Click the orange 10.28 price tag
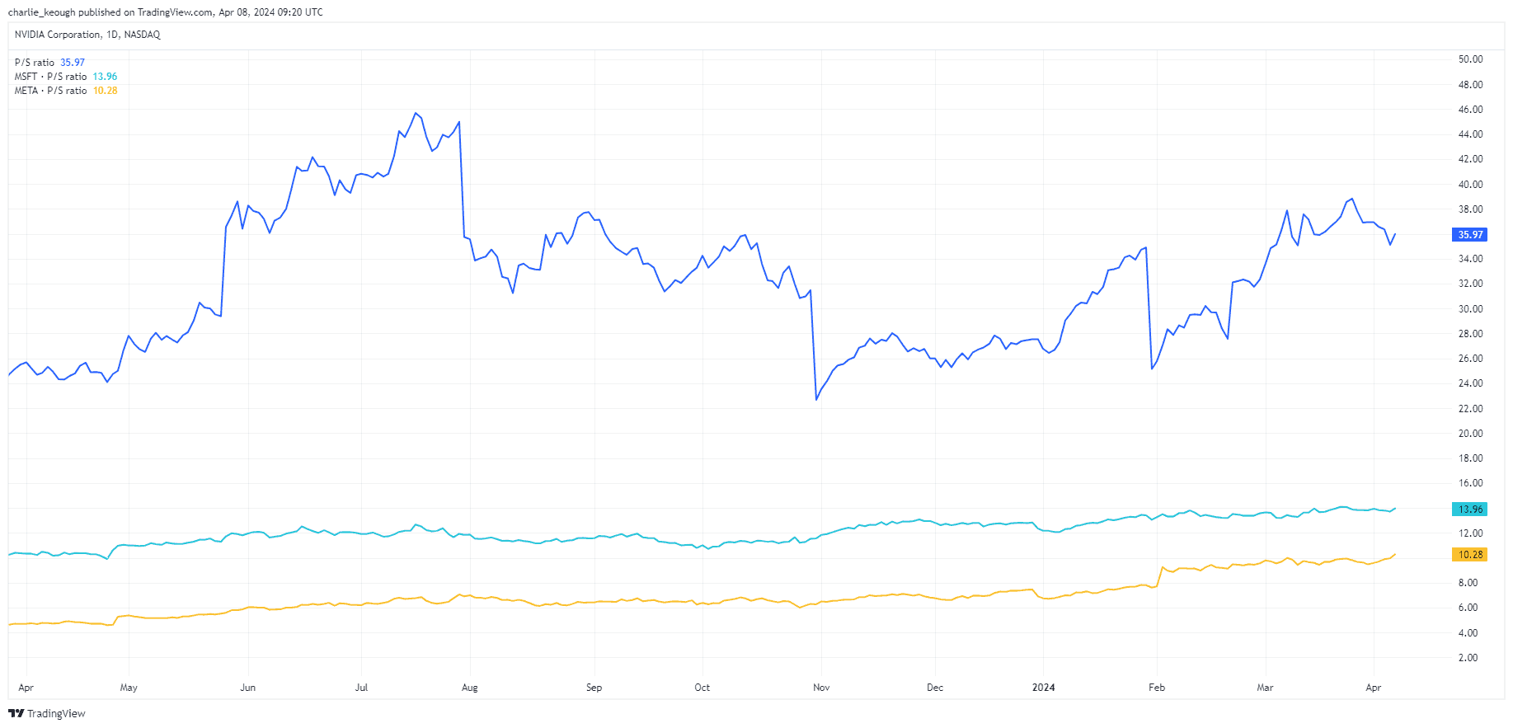 [1469, 555]
